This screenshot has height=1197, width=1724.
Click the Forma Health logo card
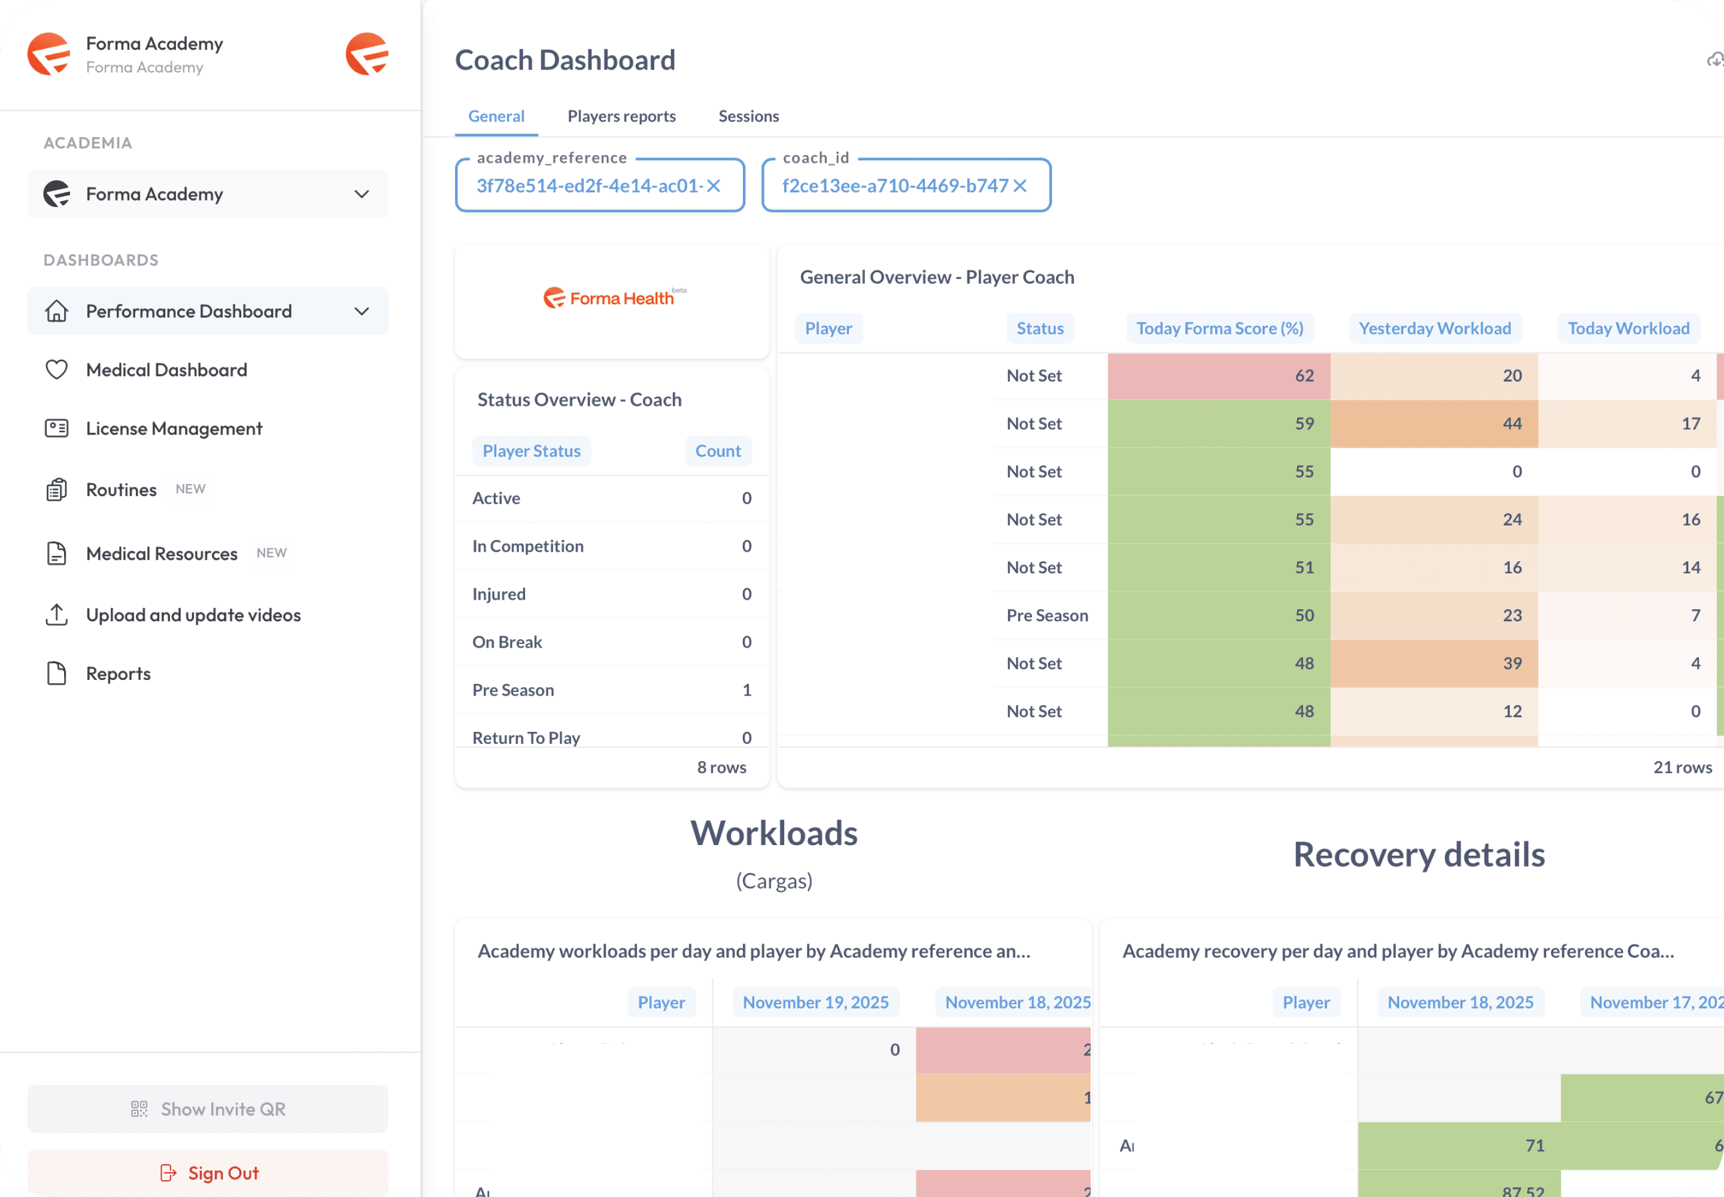tap(612, 301)
